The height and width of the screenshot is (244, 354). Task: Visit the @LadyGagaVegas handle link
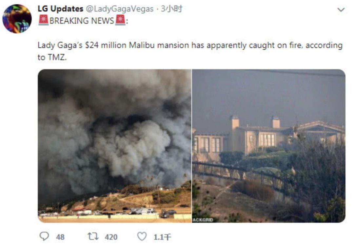point(119,9)
